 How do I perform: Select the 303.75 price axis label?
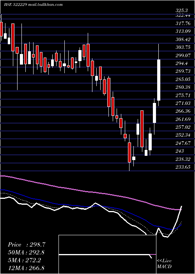(x=183, y=47)
